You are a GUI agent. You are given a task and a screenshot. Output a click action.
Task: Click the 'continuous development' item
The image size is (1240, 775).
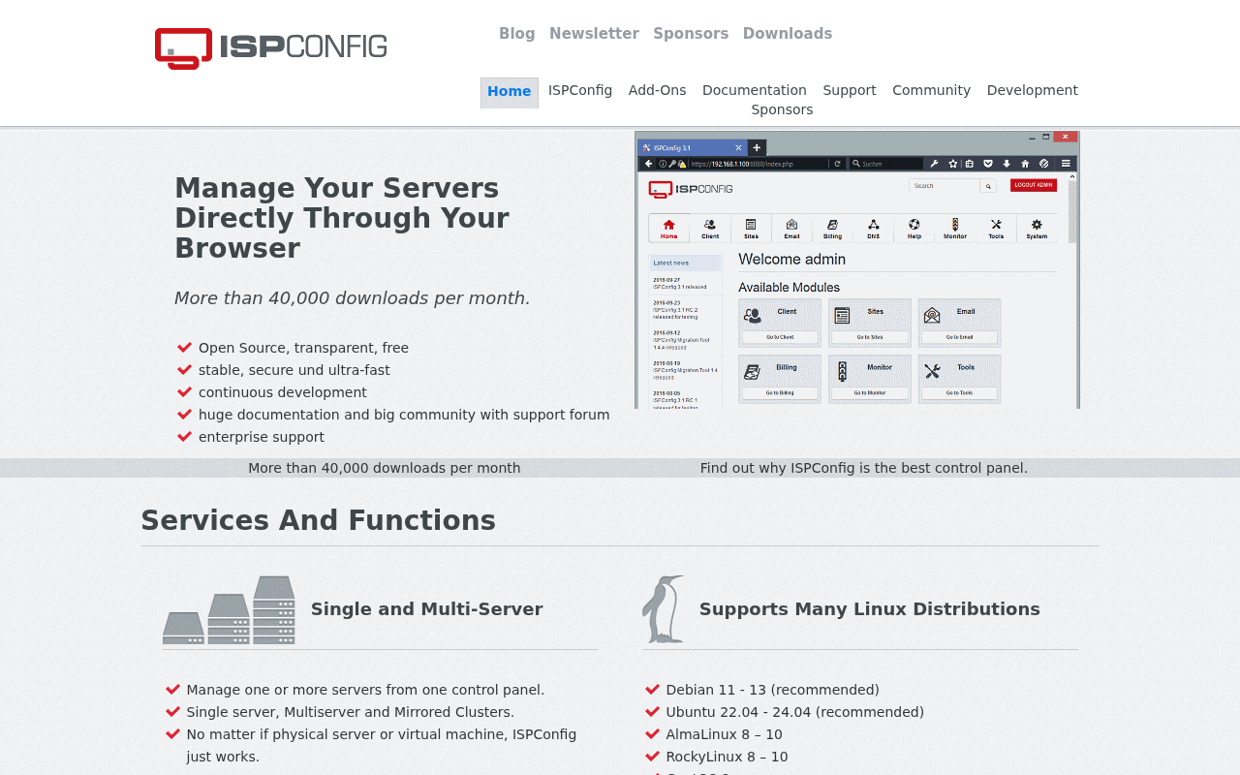[283, 392]
